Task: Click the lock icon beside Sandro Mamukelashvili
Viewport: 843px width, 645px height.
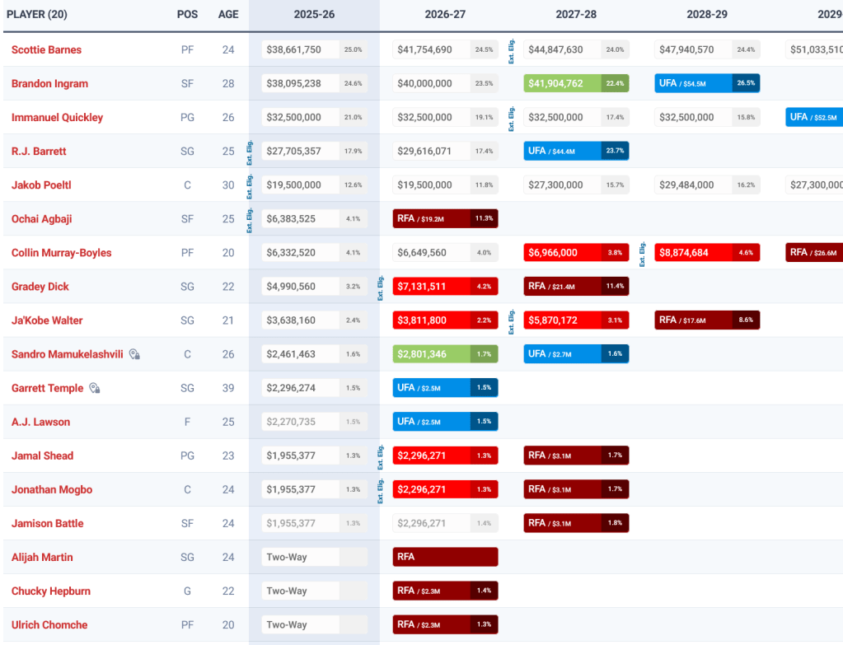Action: (134, 354)
